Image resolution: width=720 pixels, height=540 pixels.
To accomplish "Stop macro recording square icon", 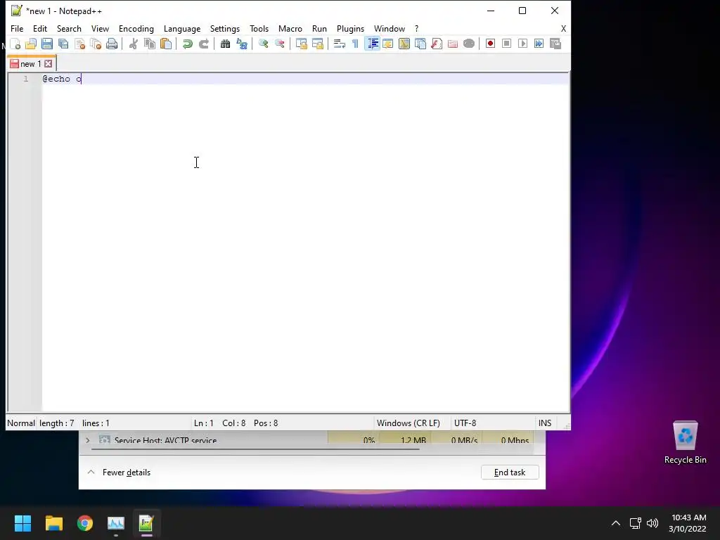I will point(506,44).
